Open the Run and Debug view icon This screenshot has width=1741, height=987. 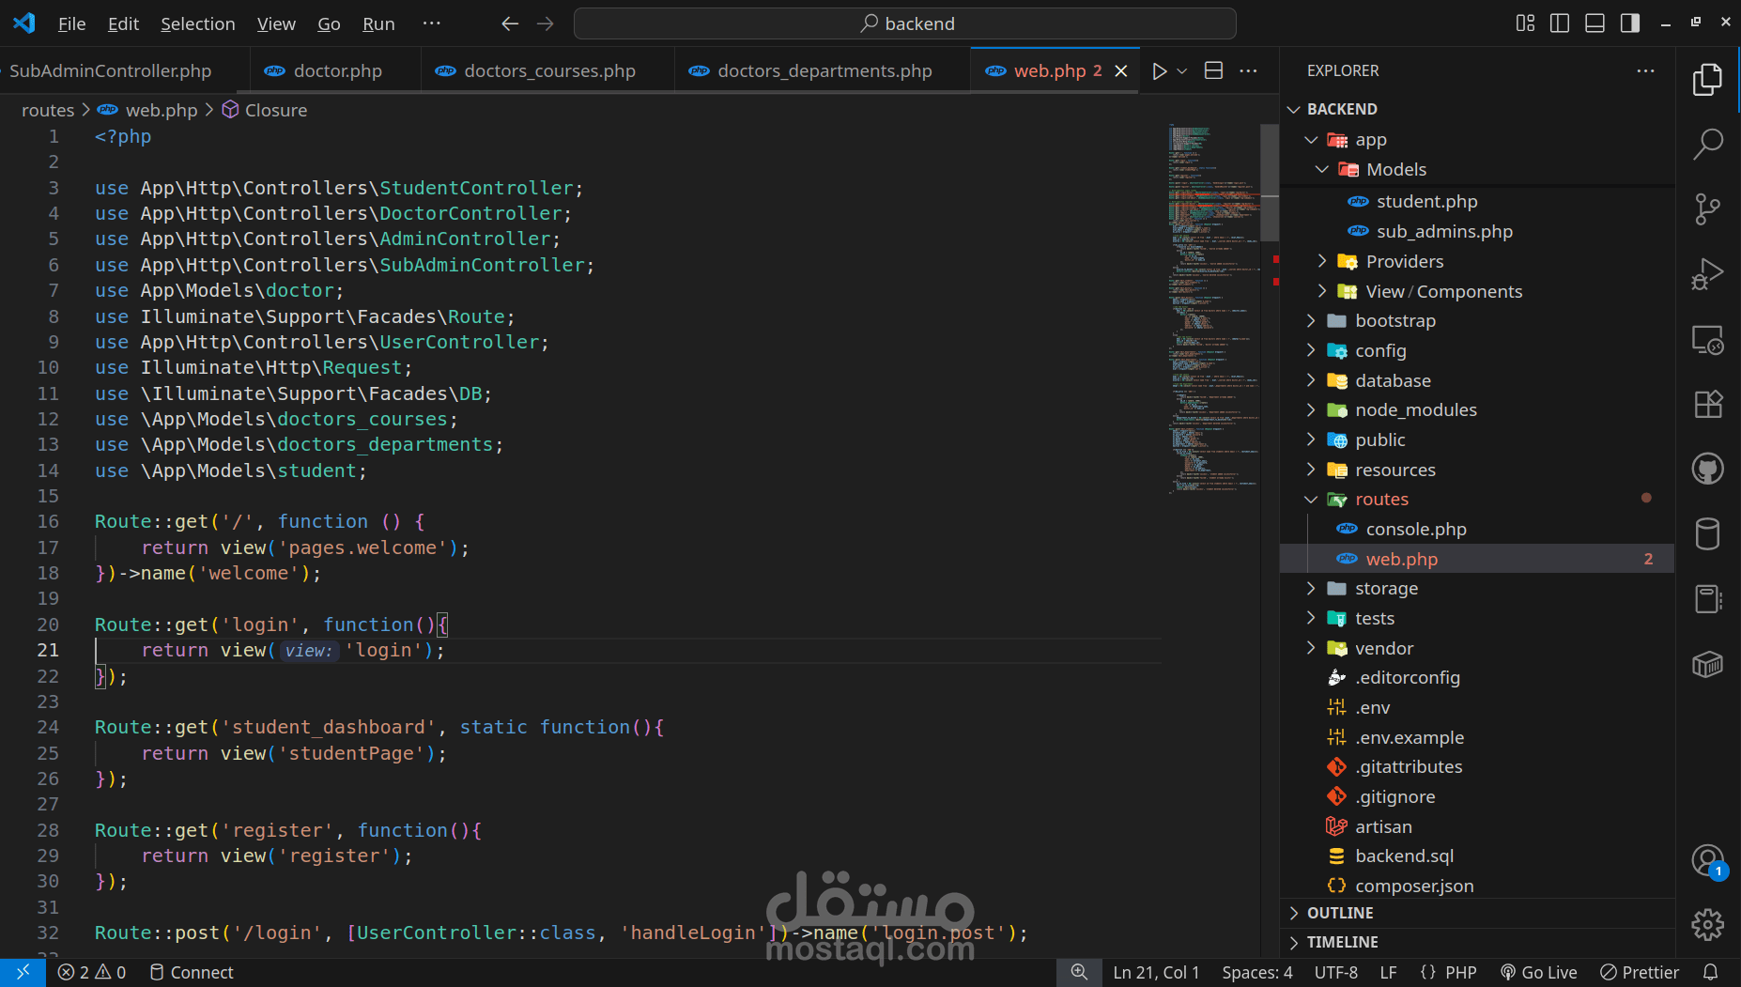point(1707,274)
